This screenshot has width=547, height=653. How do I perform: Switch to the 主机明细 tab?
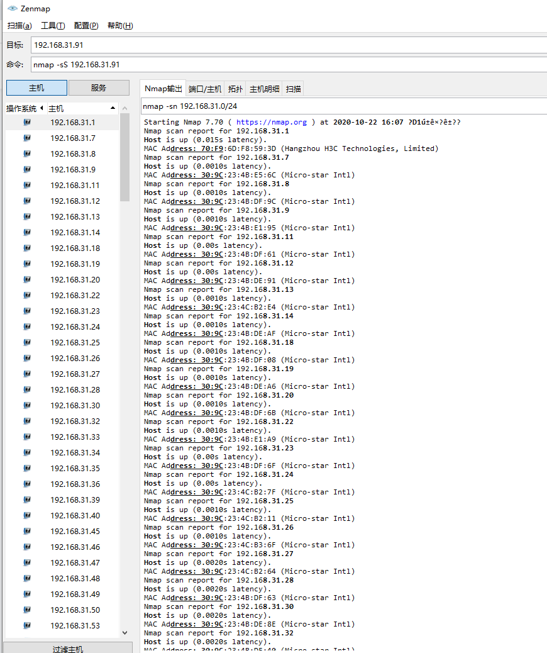click(x=264, y=89)
